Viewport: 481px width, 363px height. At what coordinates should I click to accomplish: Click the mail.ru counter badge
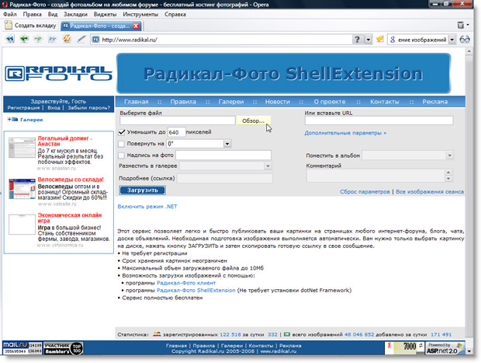point(22,348)
